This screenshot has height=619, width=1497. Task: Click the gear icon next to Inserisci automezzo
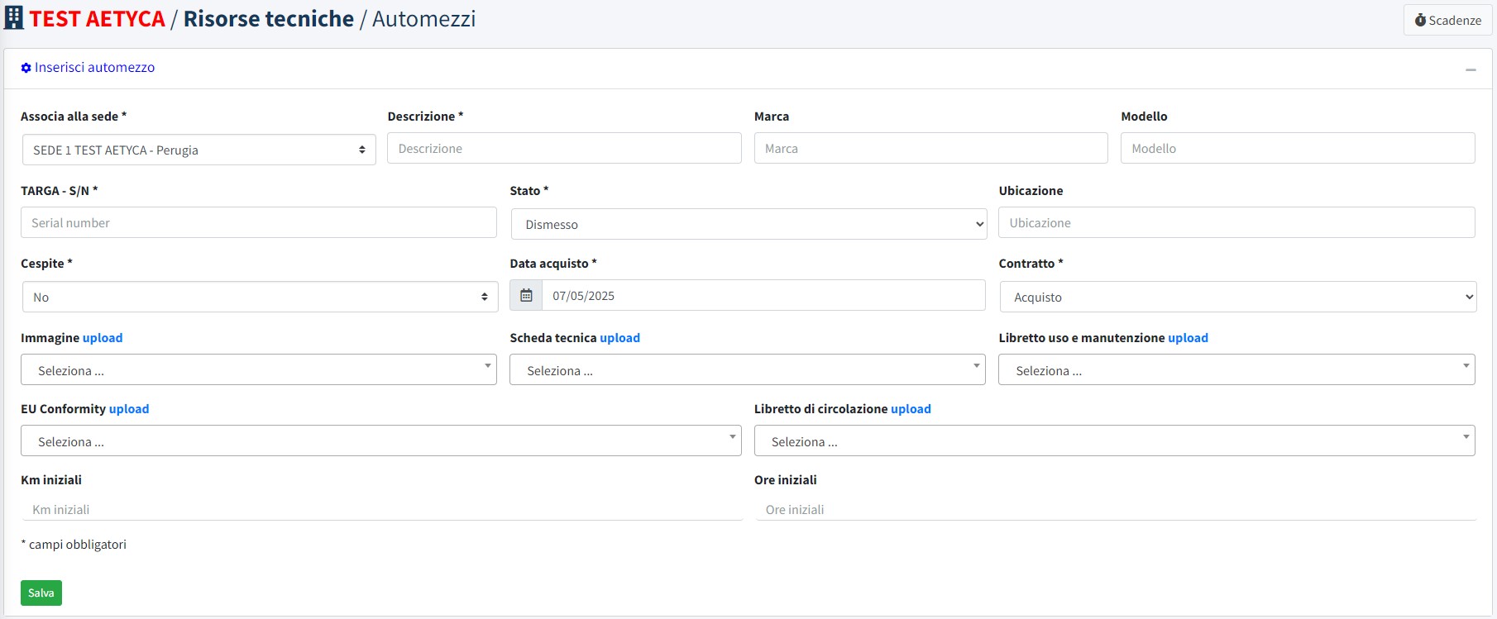click(26, 68)
